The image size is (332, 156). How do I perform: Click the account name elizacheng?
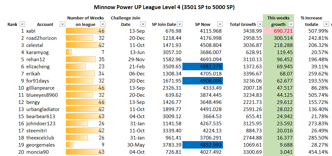click(38, 67)
